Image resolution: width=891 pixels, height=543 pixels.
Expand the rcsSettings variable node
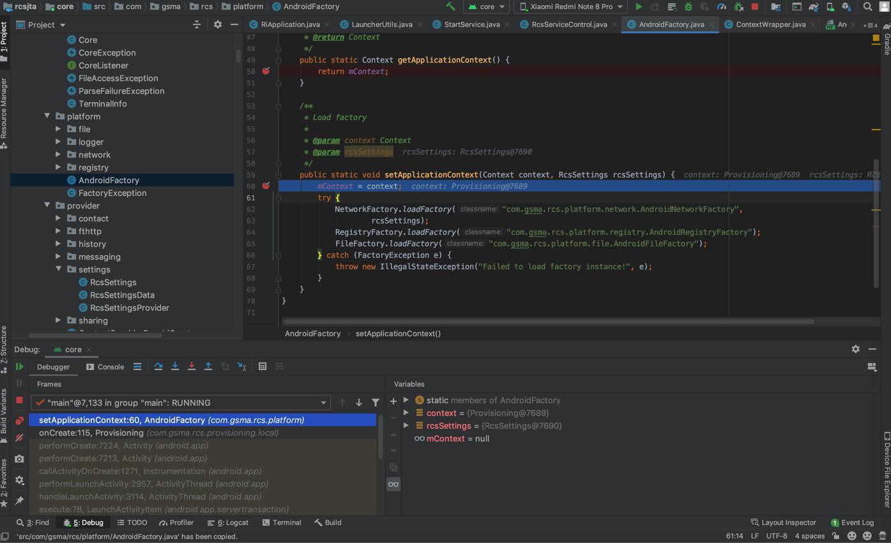pos(406,426)
